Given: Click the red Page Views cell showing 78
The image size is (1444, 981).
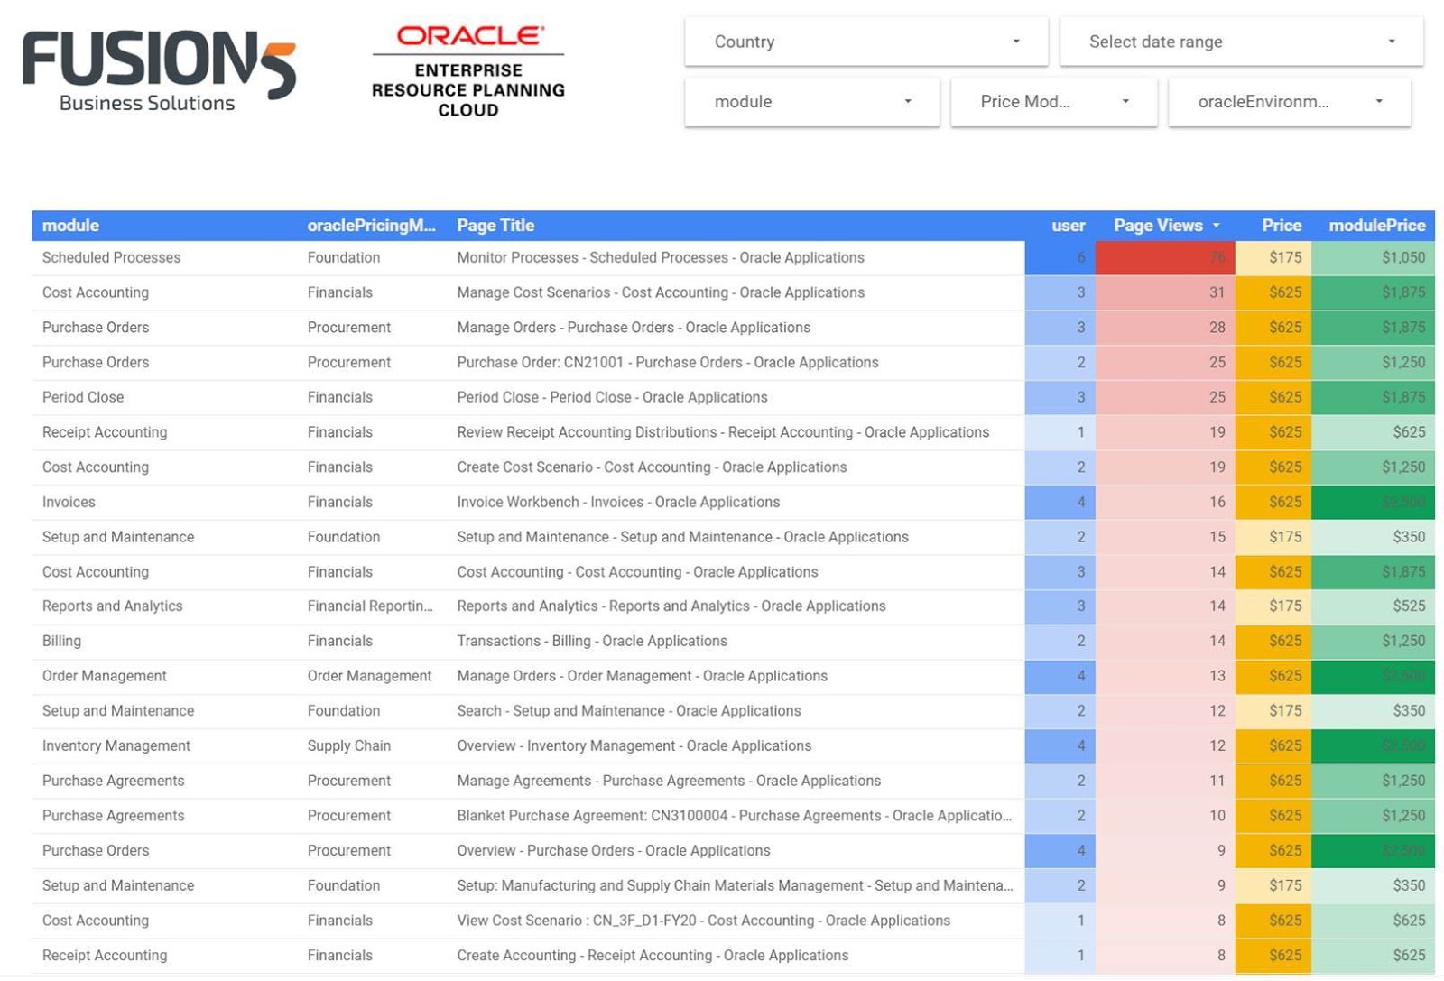Looking at the screenshot, I should click(1164, 257).
